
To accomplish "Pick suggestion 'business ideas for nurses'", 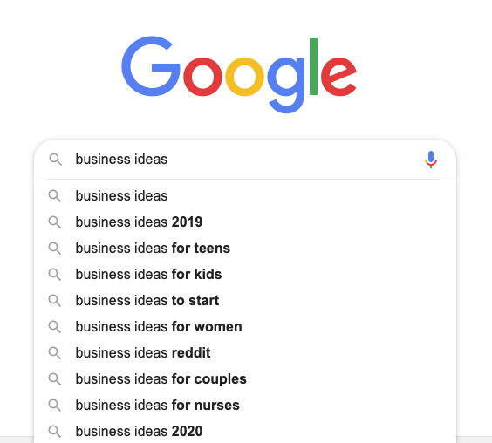I will tap(245, 405).
